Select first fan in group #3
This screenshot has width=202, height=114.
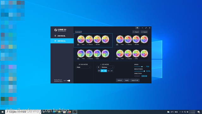pos(81,54)
